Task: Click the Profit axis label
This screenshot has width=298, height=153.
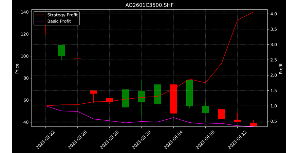Action: 281,69
